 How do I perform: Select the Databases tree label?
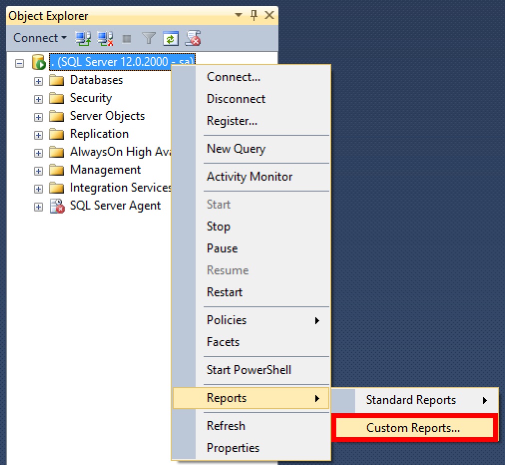coord(96,80)
